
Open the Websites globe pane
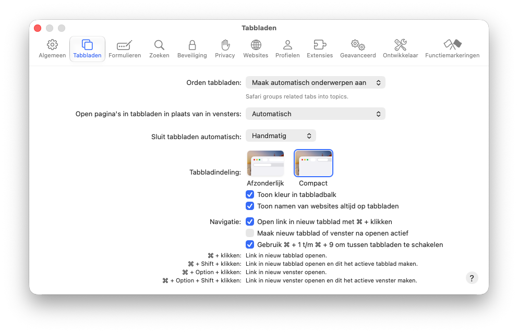coord(256,49)
